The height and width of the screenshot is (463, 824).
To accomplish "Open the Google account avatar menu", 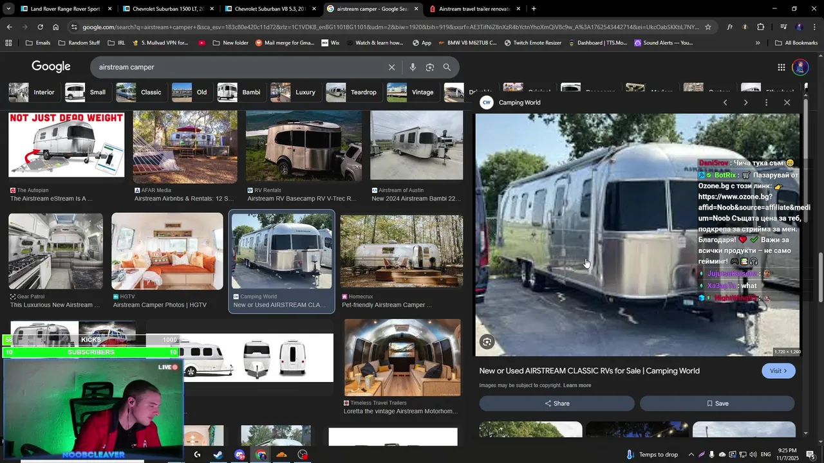I will pos(800,67).
